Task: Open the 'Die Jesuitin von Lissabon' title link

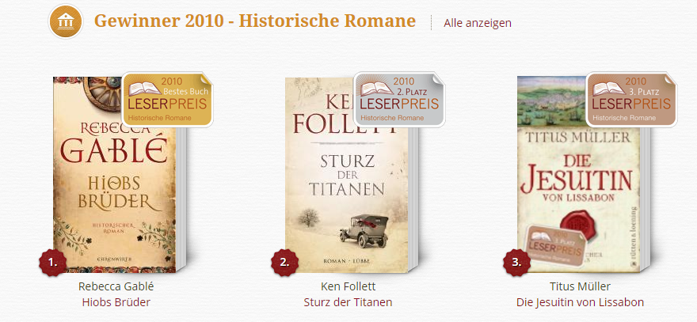Action: coord(580,302)
